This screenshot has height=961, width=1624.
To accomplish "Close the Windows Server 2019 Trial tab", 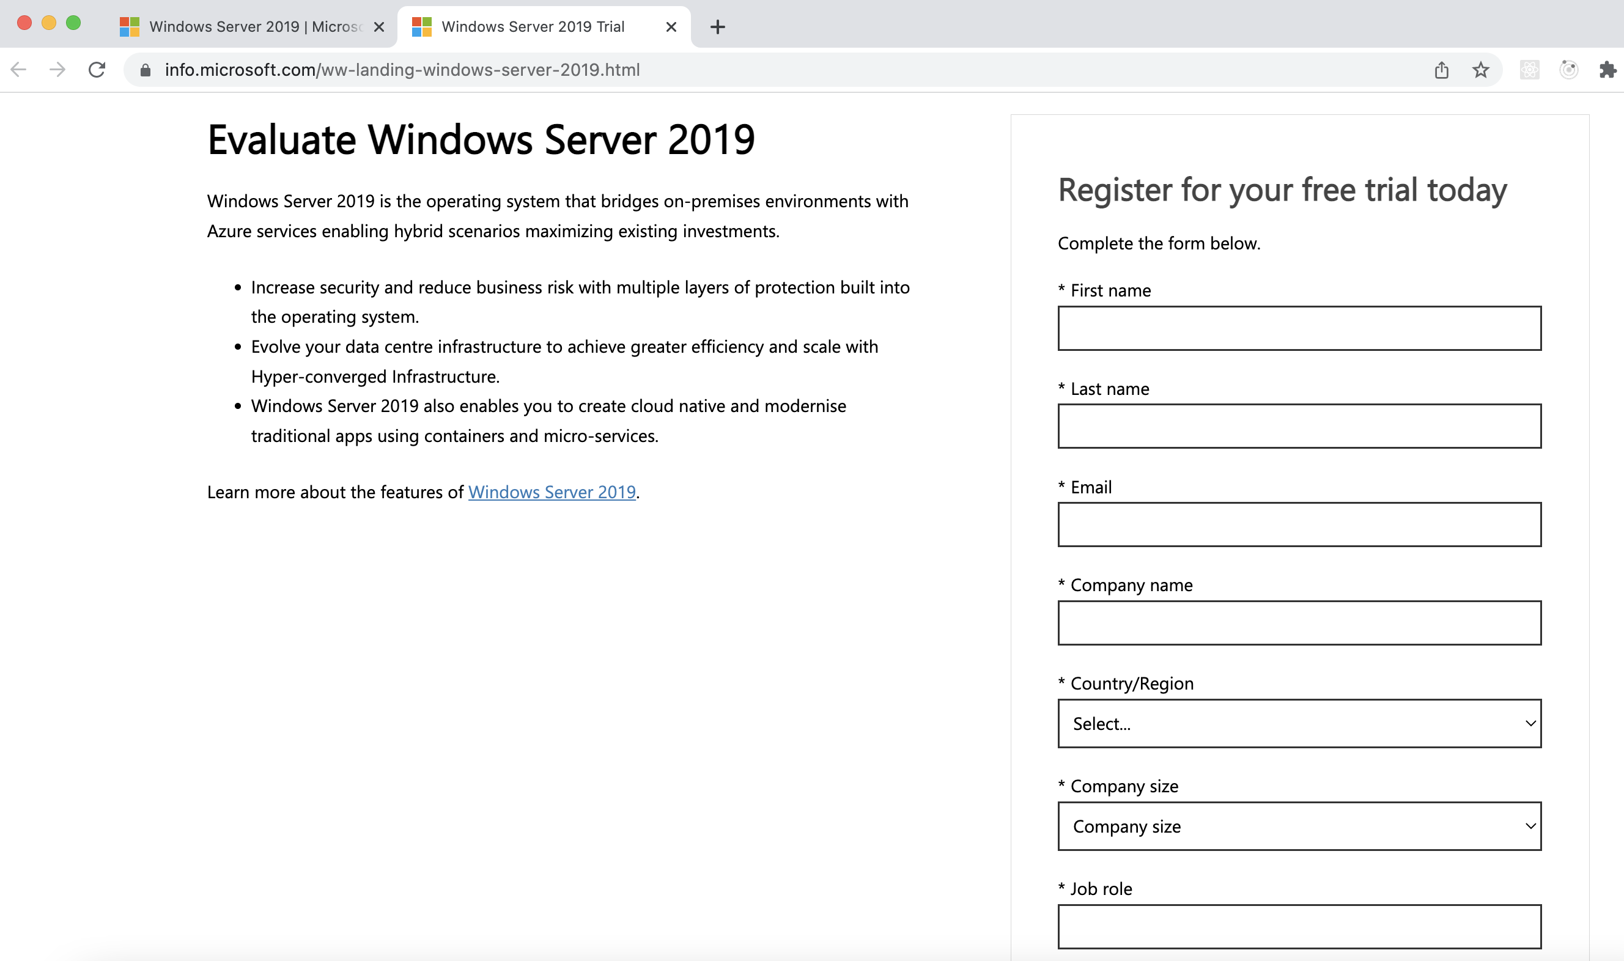I will point(671,26).
